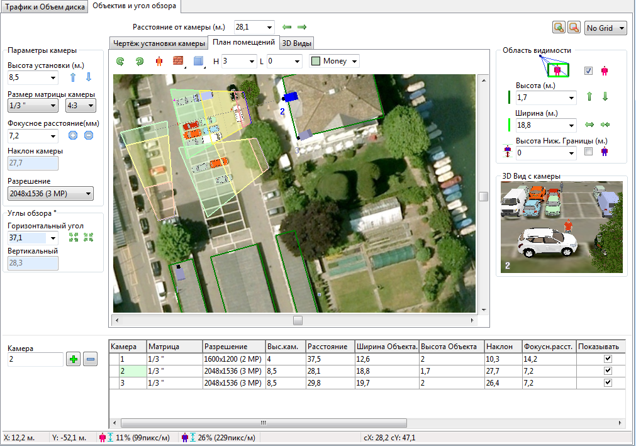
Task: Click the zoom out magnifier icon
Action: tap(573, 28)
